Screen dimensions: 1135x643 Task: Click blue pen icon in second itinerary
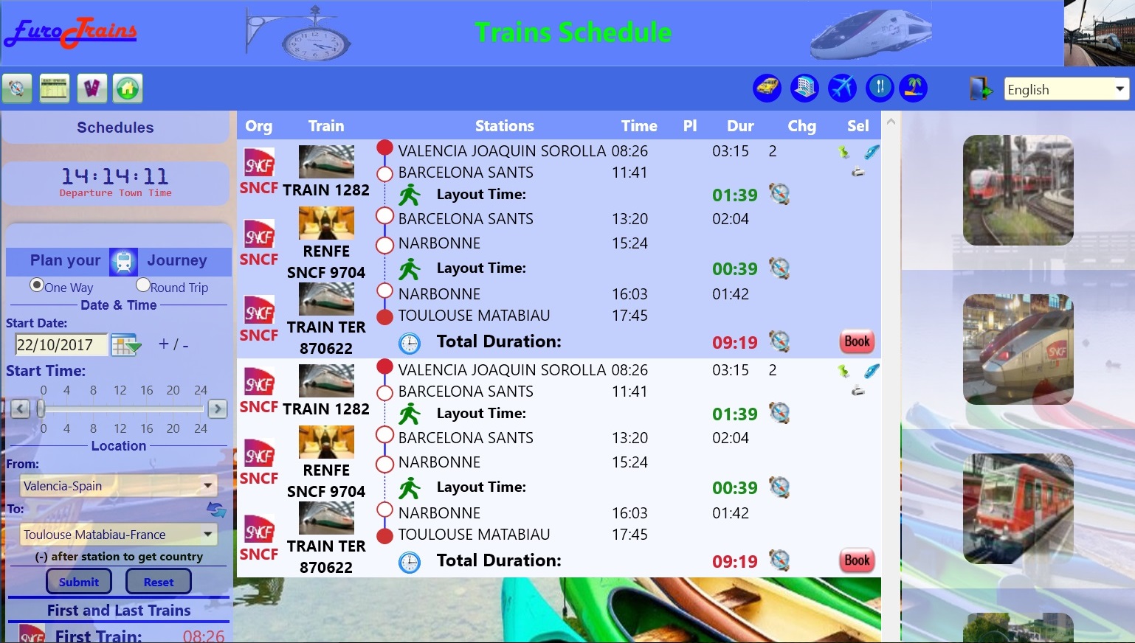pos(872,371)
